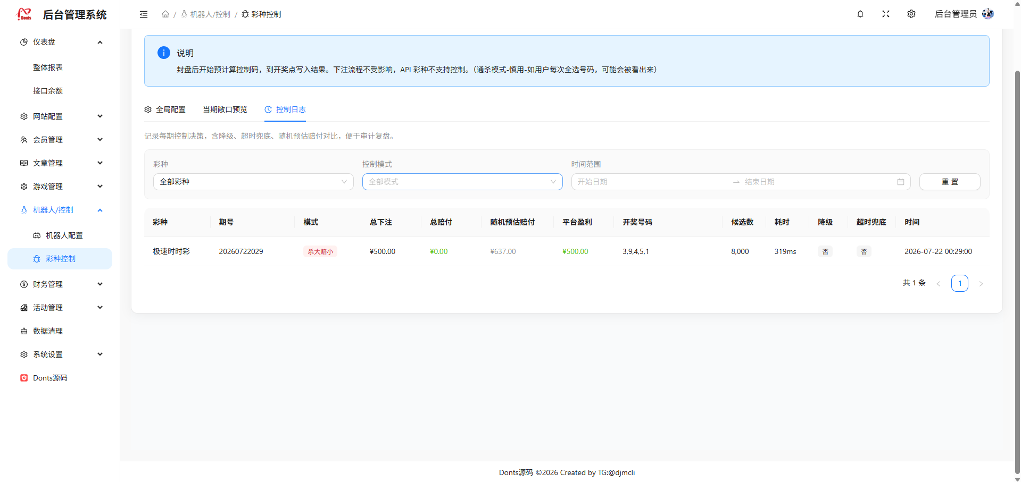Click the Donts logo in sidebar header
This screenshot has width=1021, height=482.
pyautogui.click(x=24, y=14)
